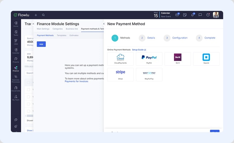Image resolution: width=234 pixels, height=143 pixels.
Task: Switch to Payment Methods sub-tab
Action: 45,35
